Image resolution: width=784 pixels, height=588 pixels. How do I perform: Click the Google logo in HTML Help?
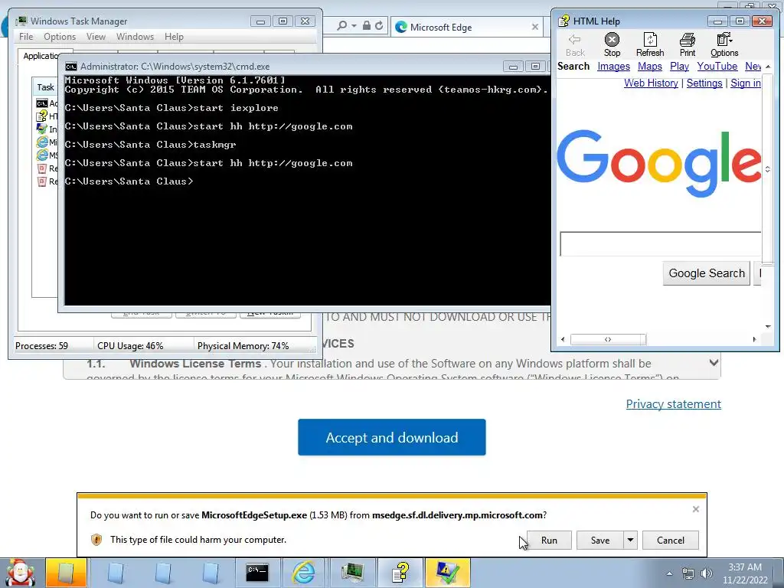659,163
